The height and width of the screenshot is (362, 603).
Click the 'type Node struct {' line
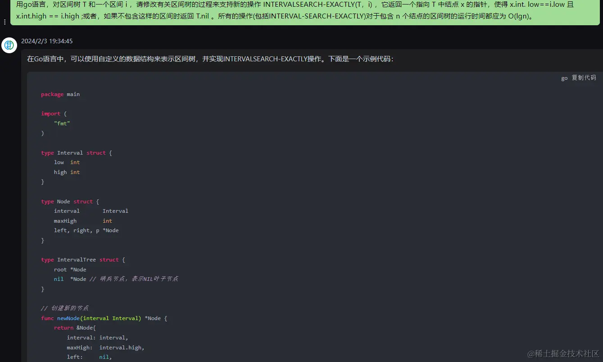pos(70,202)
